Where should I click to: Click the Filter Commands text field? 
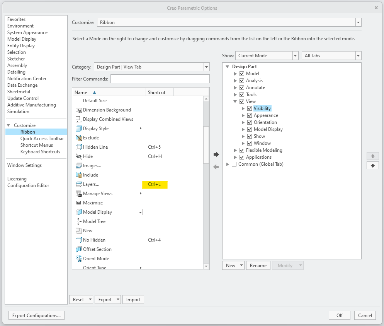click(160, 79)
